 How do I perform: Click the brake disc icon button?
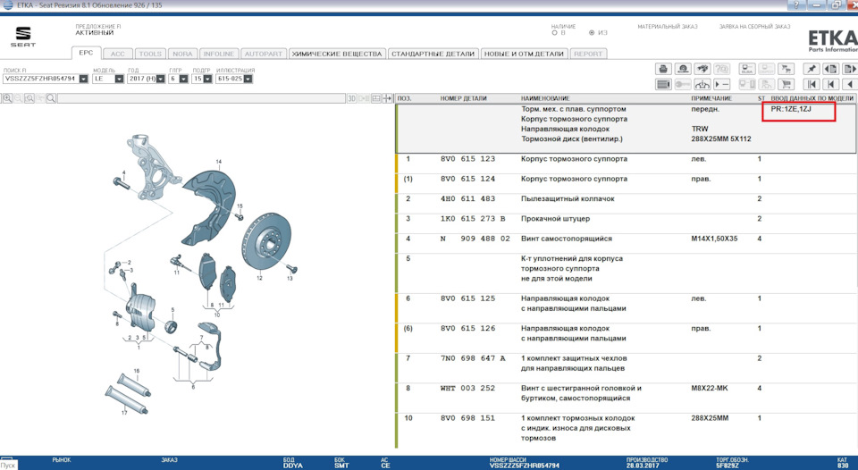click(x=683, y=69)
